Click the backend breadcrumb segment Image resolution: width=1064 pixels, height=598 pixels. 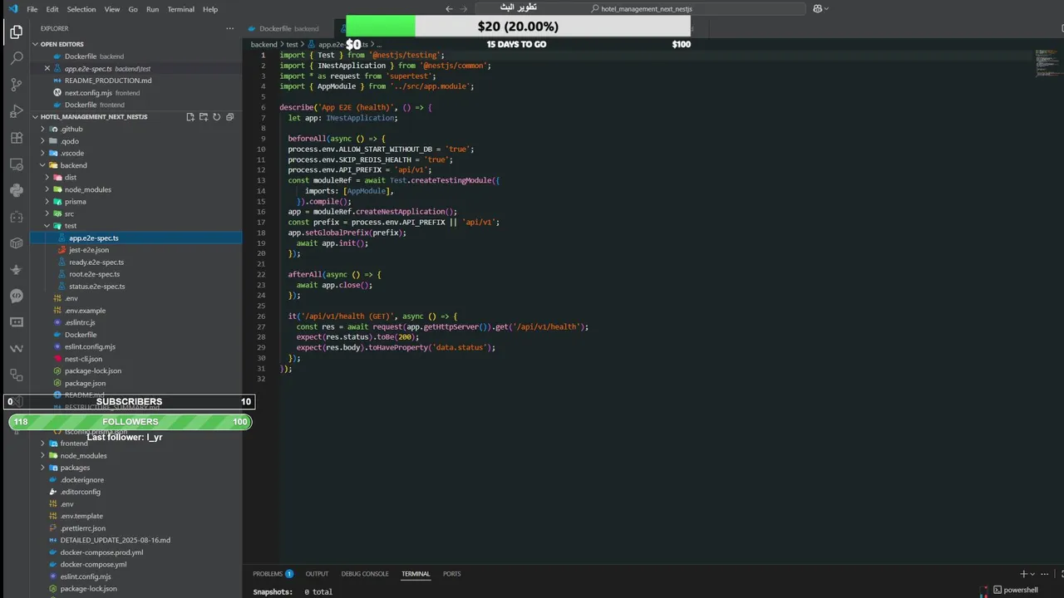[x=264, y=44]
